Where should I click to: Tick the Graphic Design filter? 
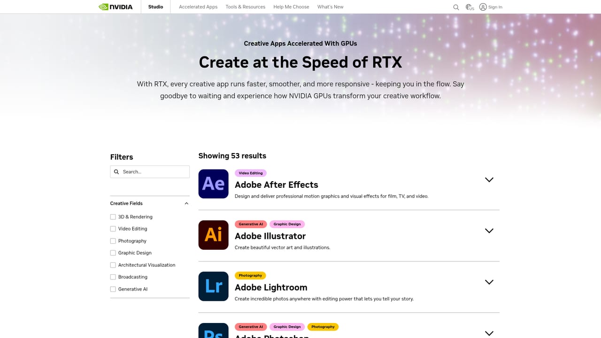click(113, 253)
